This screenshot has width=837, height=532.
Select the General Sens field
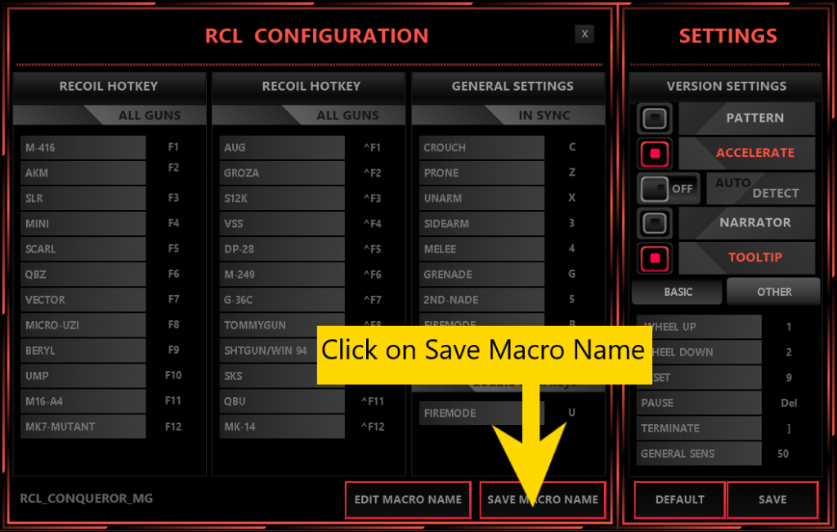[698, 454]
